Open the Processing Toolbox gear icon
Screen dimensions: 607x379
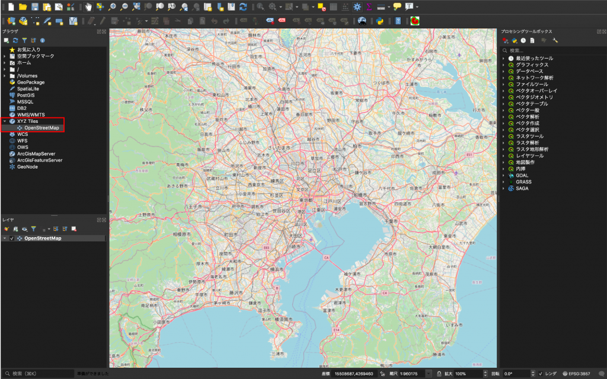[357, 7]
